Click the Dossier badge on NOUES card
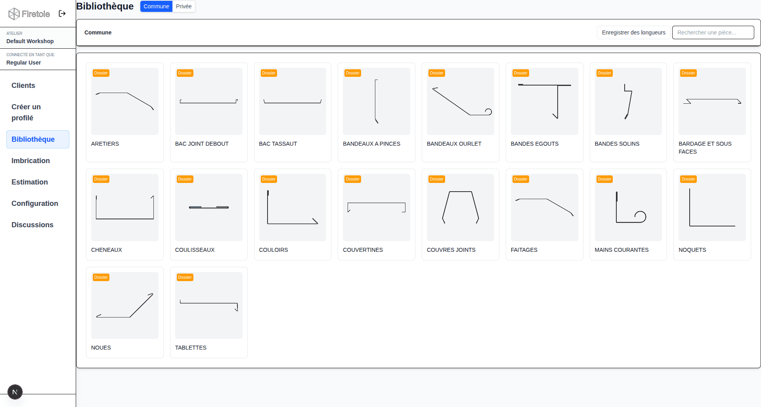Screen dimensions: 761x407 [x=101, y=277]
